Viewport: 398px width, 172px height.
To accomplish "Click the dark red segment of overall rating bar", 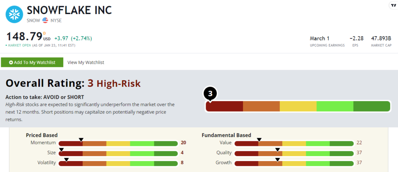I will (x=224, y=106).
